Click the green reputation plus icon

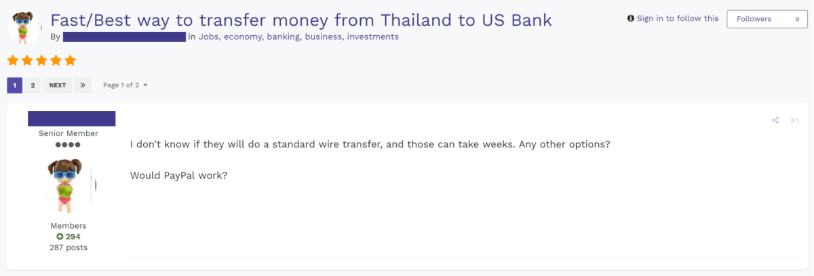pos(60,237)
